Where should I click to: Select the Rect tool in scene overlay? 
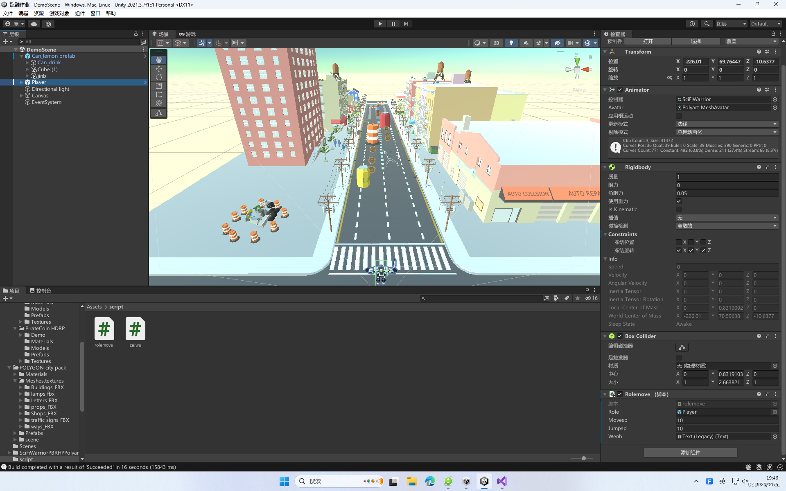click(x=159, y=95)
